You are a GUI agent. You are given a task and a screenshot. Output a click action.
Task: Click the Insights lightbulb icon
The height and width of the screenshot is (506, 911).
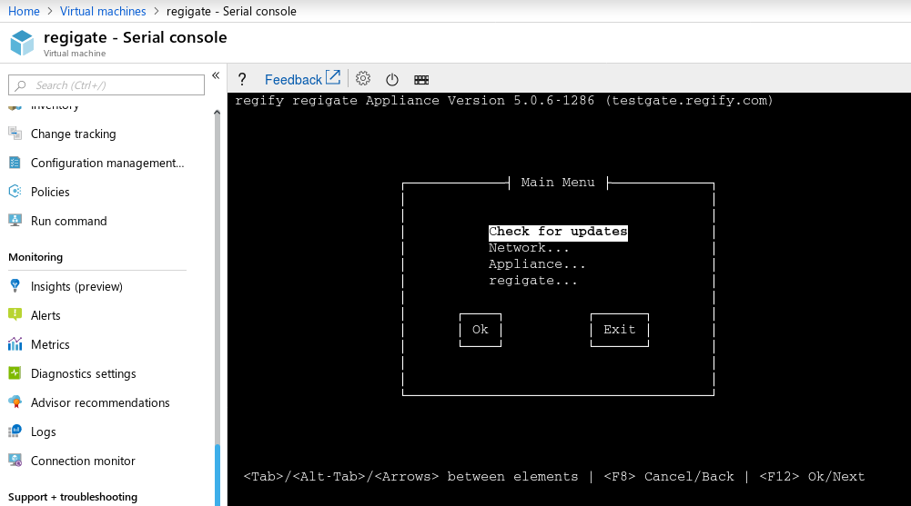[x=15, y=286]
